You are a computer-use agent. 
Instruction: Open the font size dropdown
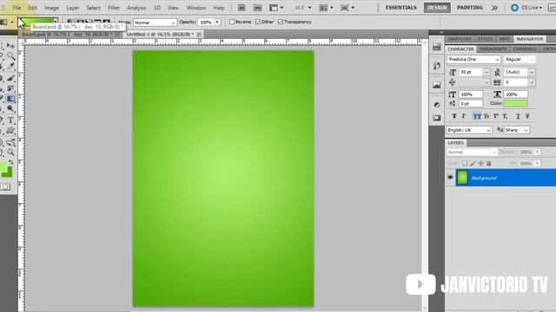(x=486, y=72)
